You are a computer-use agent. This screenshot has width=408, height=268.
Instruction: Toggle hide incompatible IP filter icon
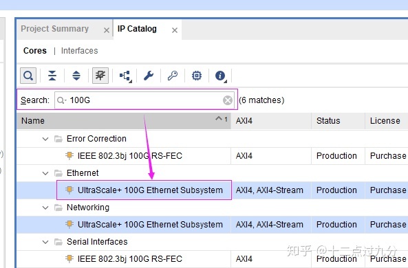[100, 76]
